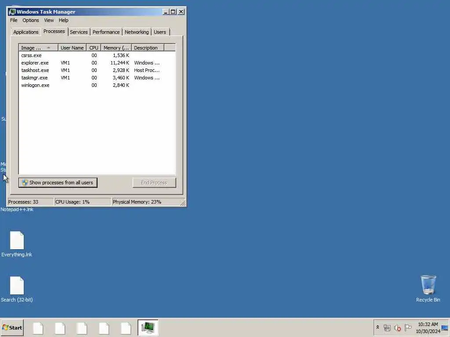Open the Windows Start button
450x337 pixels.
(x=12, y=327)
